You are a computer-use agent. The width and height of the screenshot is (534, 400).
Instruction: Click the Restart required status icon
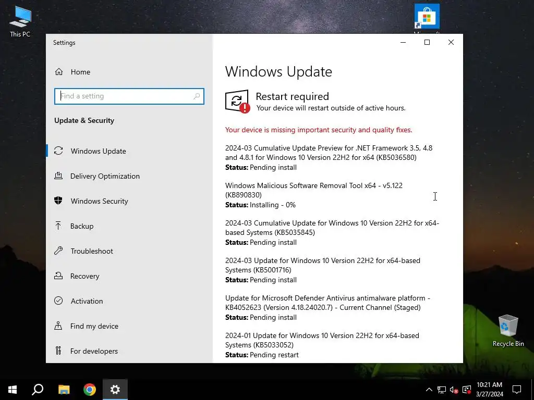click(x=237, y=102)
